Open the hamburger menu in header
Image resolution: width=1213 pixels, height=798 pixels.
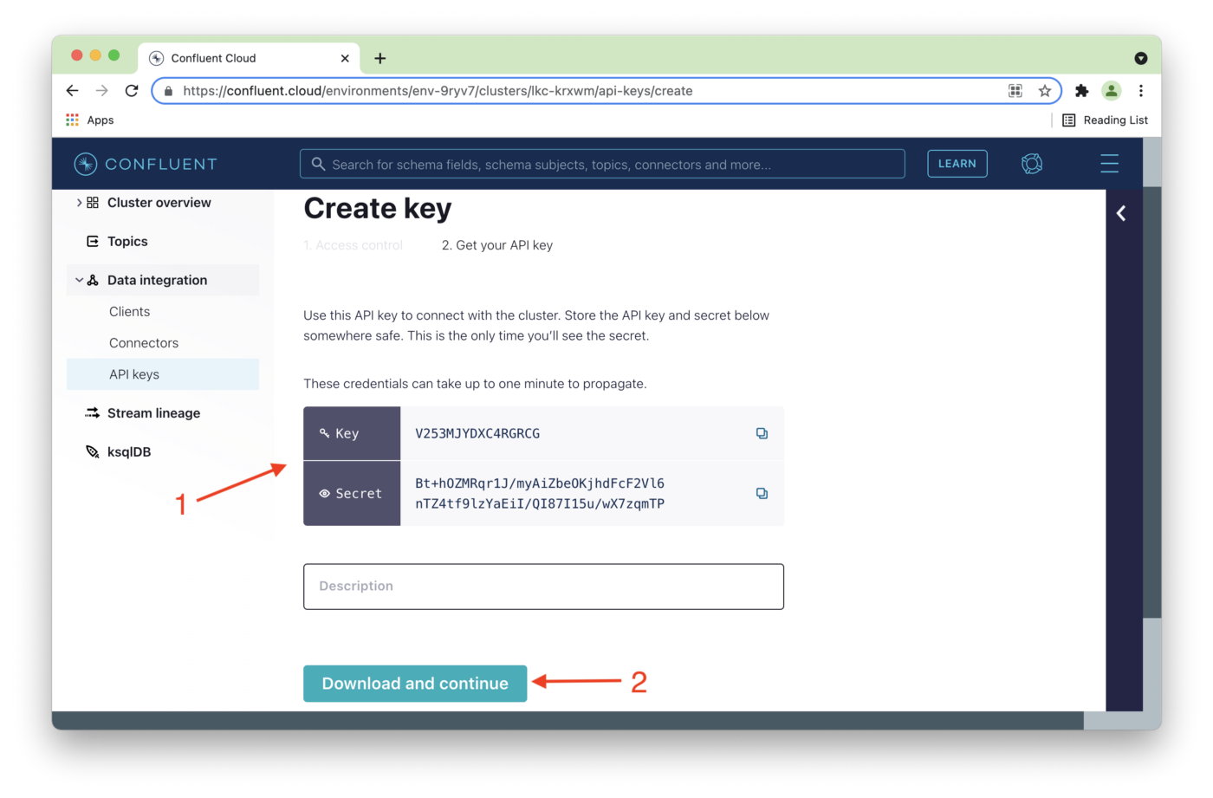coord(1109,164)
